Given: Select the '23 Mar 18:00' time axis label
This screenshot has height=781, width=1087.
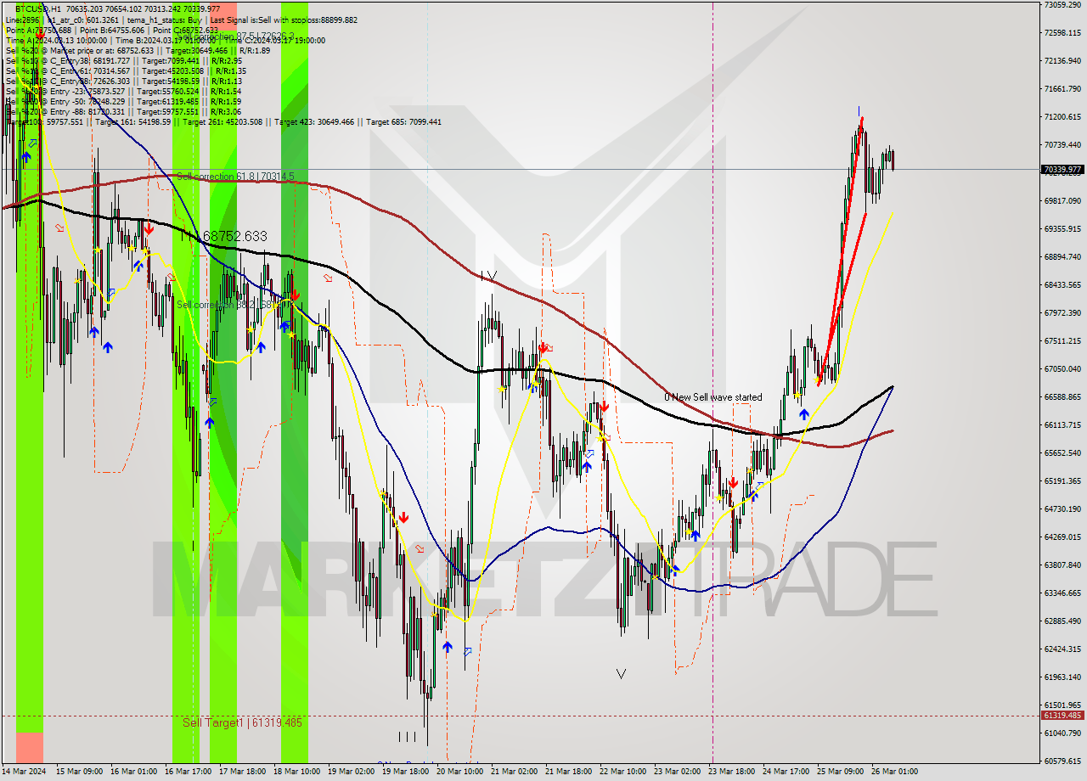Looking at the screenshot, I should [731, 772].
